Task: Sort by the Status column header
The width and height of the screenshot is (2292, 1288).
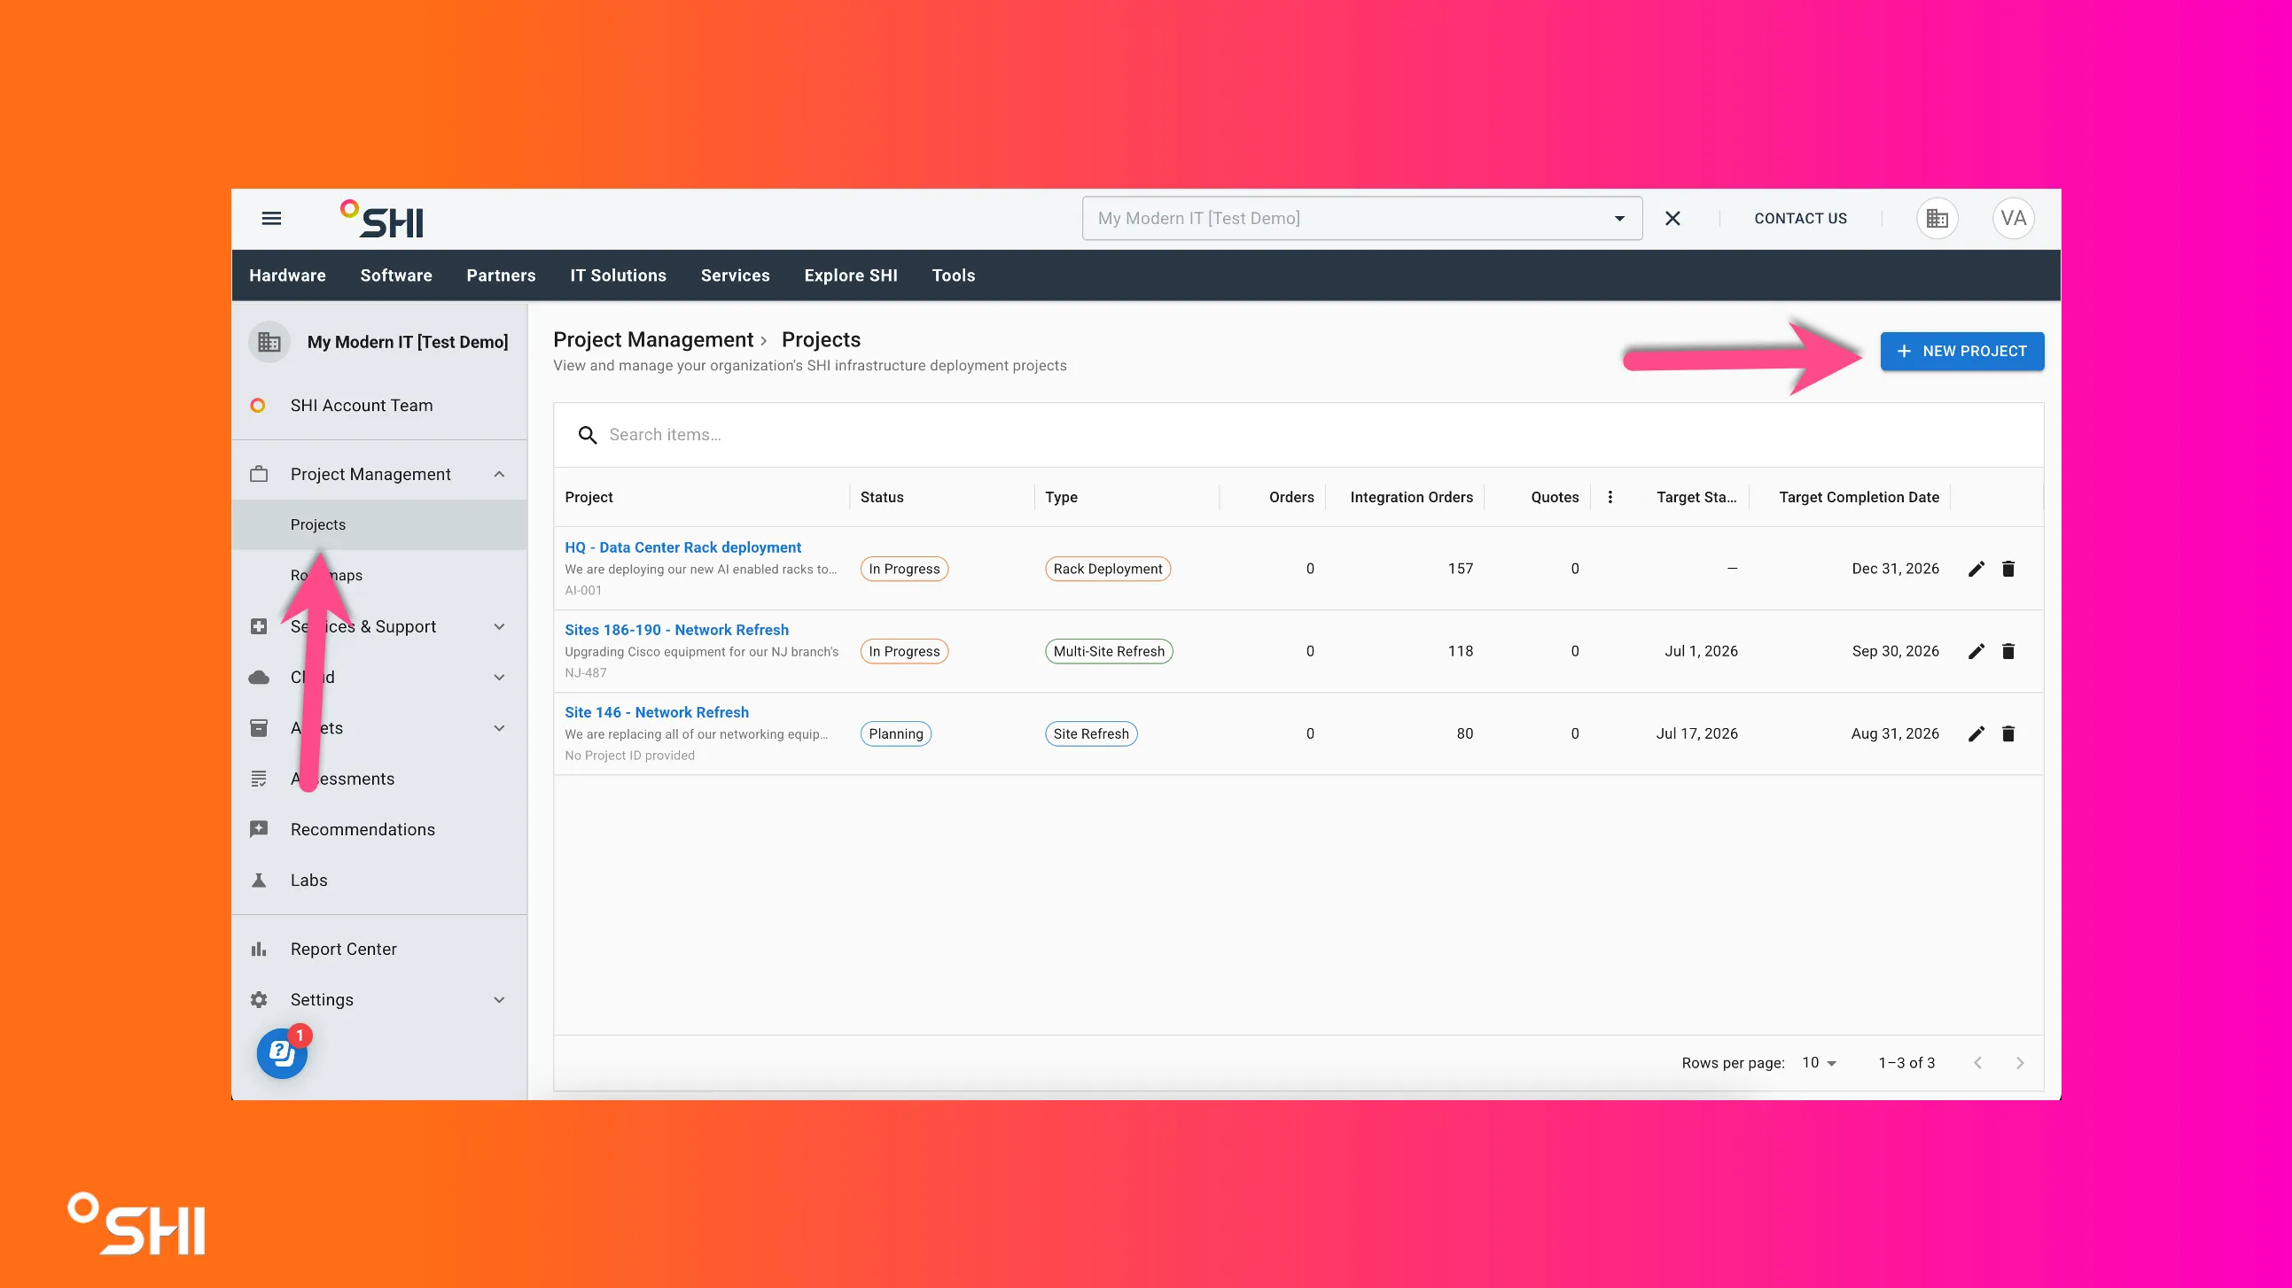Action: 882,497
